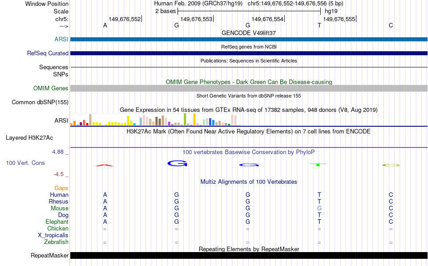Viewport: 428px width, 266px height.
Task: Click OMIM Gene Phenotypes track title
Action: pyautogui.click(x=249, y=82)
